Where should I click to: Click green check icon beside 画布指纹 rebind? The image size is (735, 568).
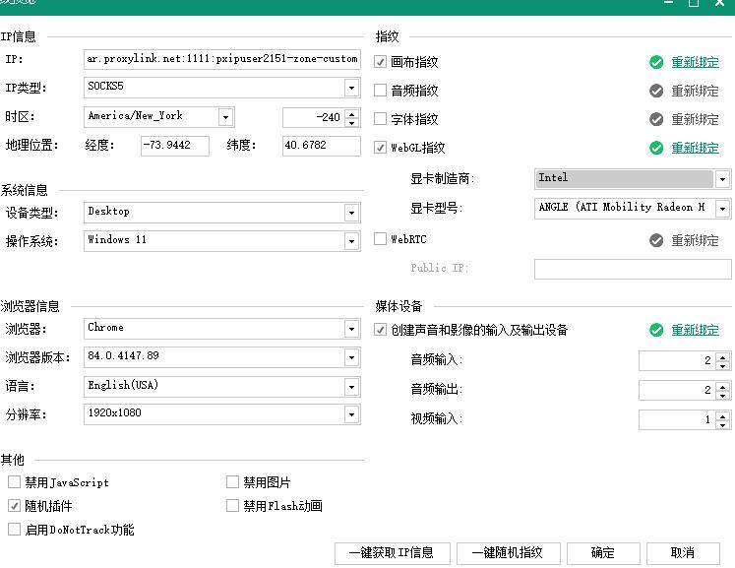pos(656,62)
